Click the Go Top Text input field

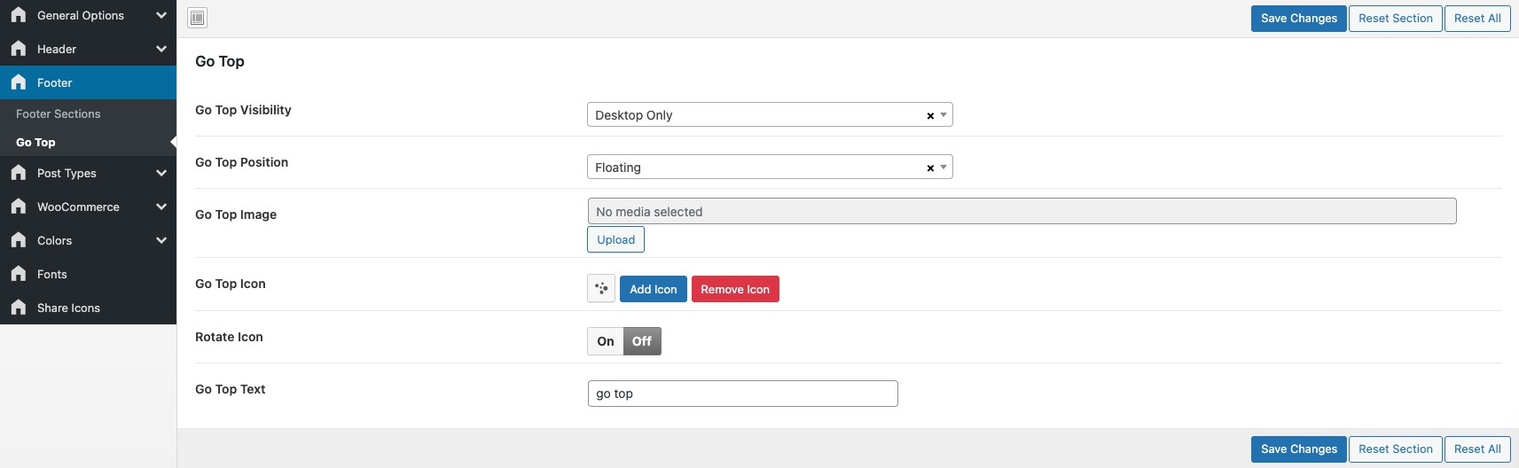(x=742, y=394)
